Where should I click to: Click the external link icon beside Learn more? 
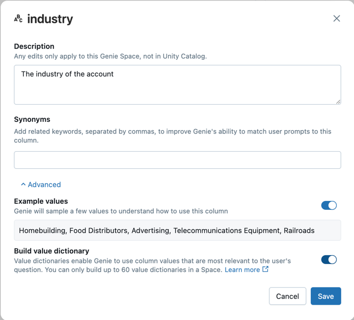click(x=265, y=270)
